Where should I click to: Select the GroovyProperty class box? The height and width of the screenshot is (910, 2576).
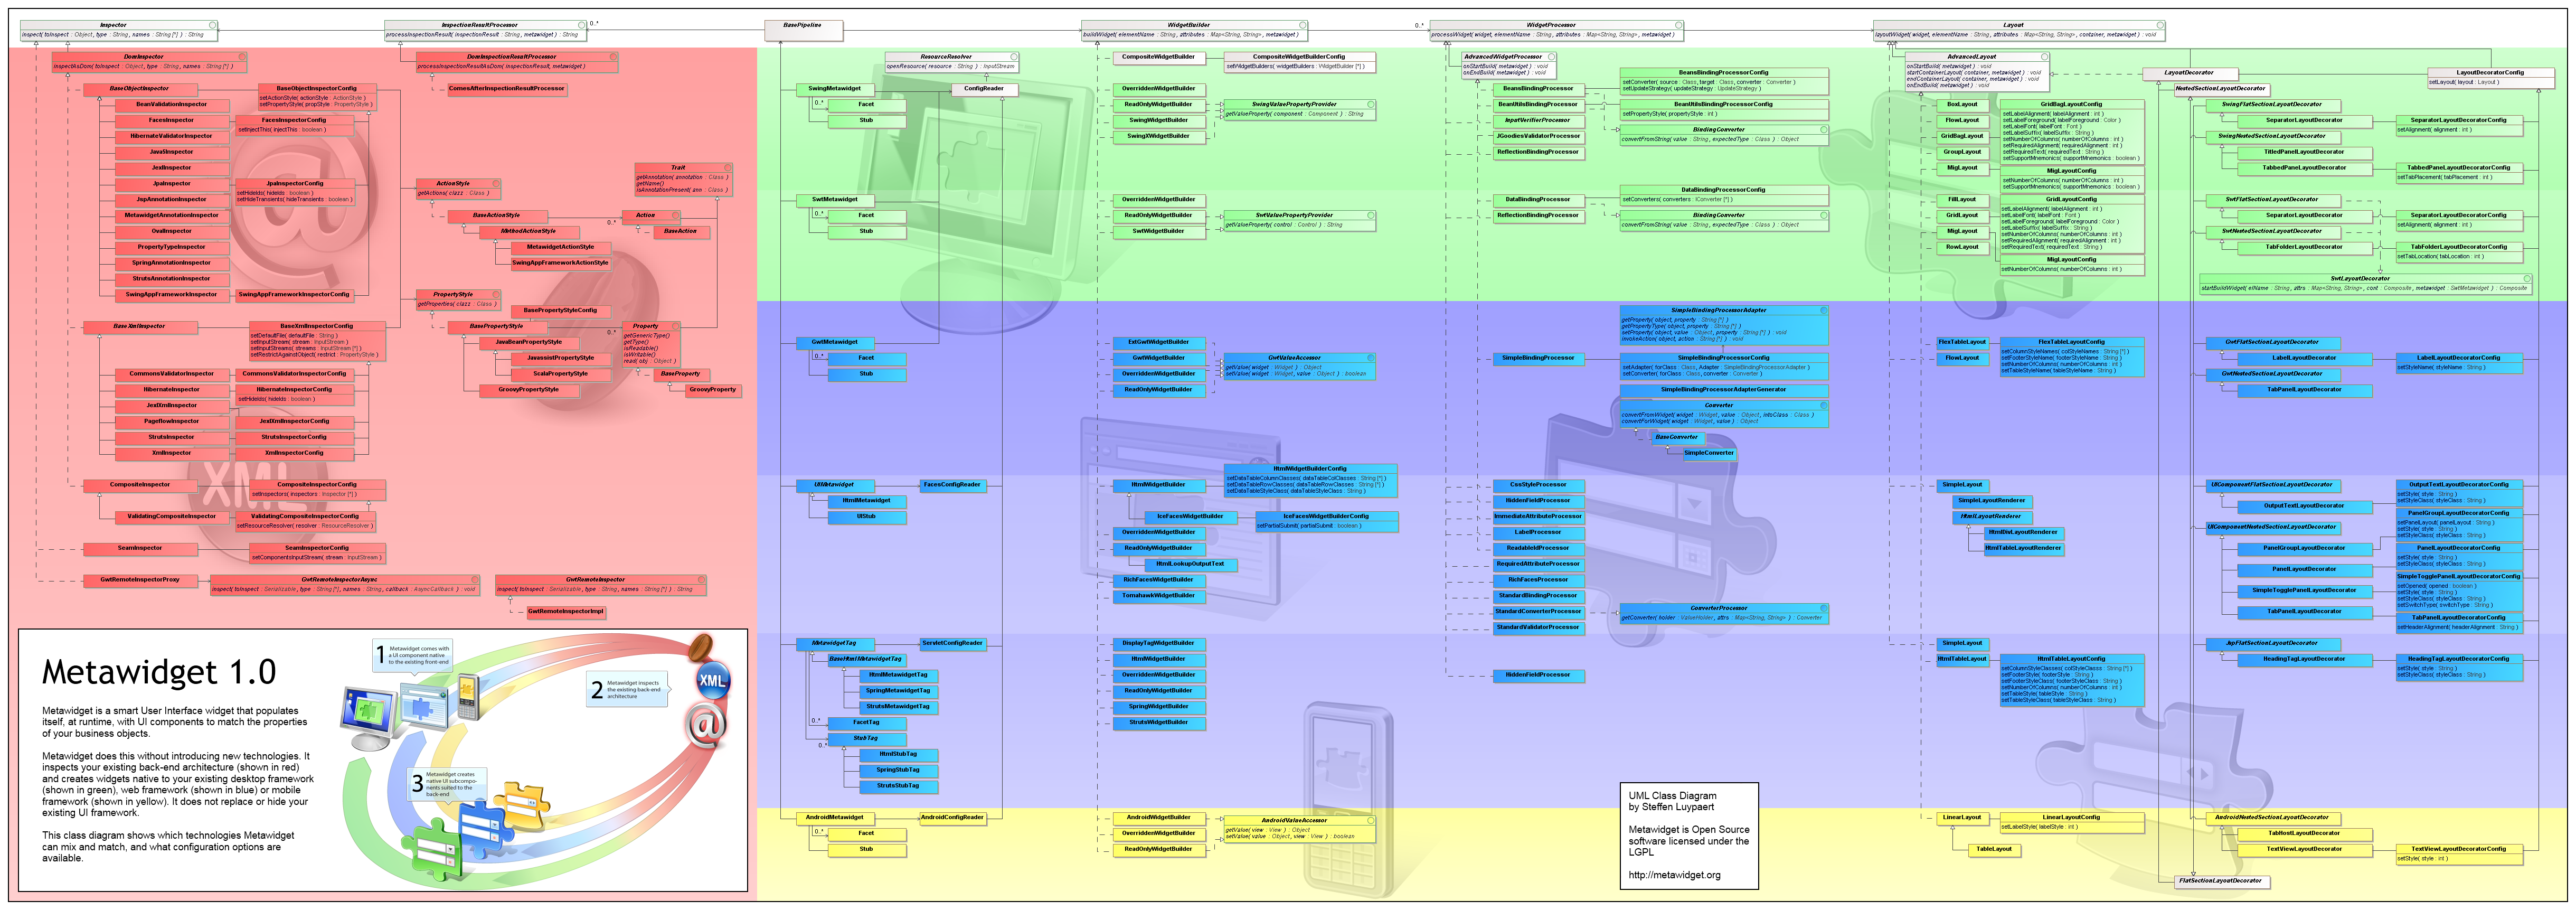pyautogui.click(x=713, y=390)
